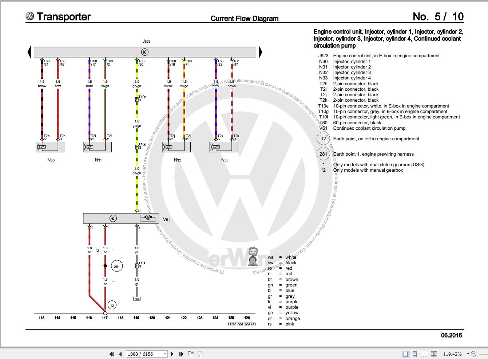Click legend row '10-pin connector, white, in E-box'

pyautogui.click(x=384, y=106)
